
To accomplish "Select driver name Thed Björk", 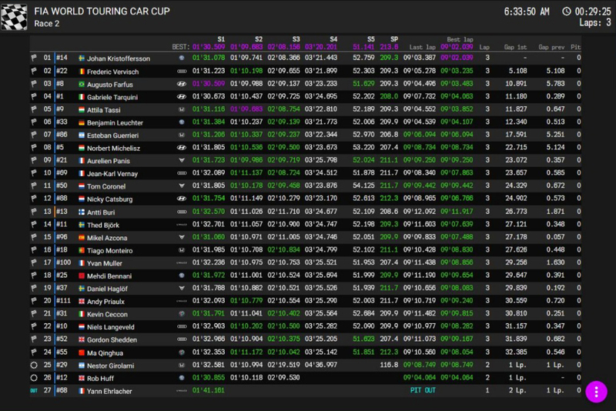I will 103,225.
